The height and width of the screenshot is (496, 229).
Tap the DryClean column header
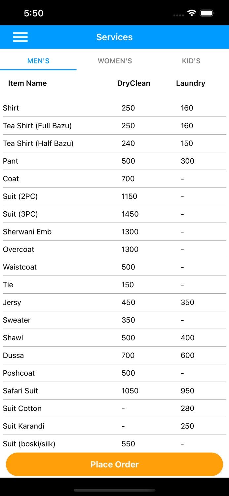134,83
